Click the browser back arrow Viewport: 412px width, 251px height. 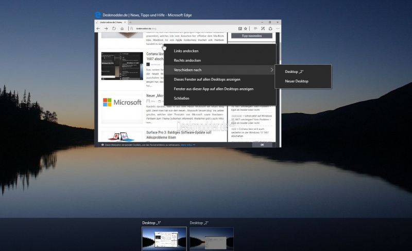(x=98, y=29)
